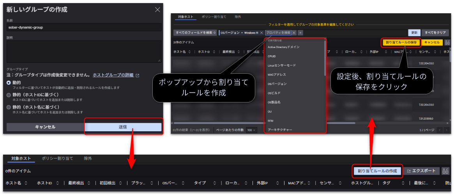Sort by ホスト名 in the 0件 table
Viewport: 454px width, 196px height.
tap(26, 183)
